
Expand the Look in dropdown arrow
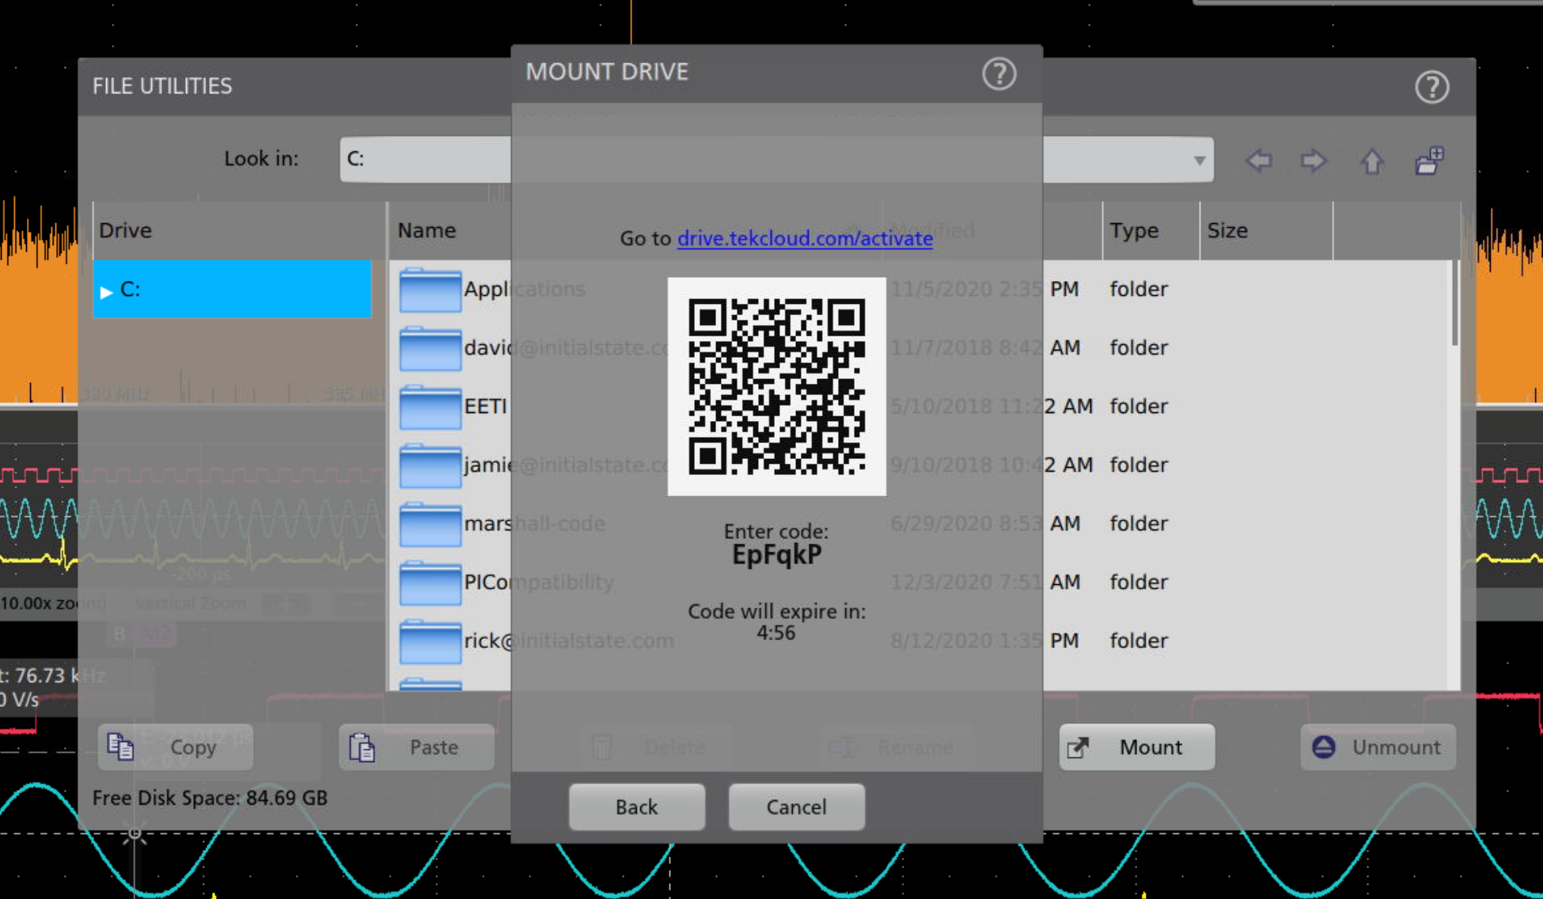1200,161
